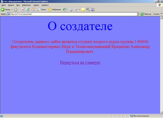Click the Forward arrow button

click(x=15, y=9)
